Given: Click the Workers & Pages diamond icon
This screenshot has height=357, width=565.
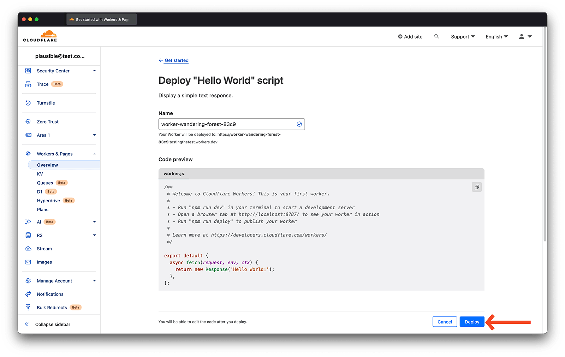Looking at the screenshot, I should pos(28,154).
